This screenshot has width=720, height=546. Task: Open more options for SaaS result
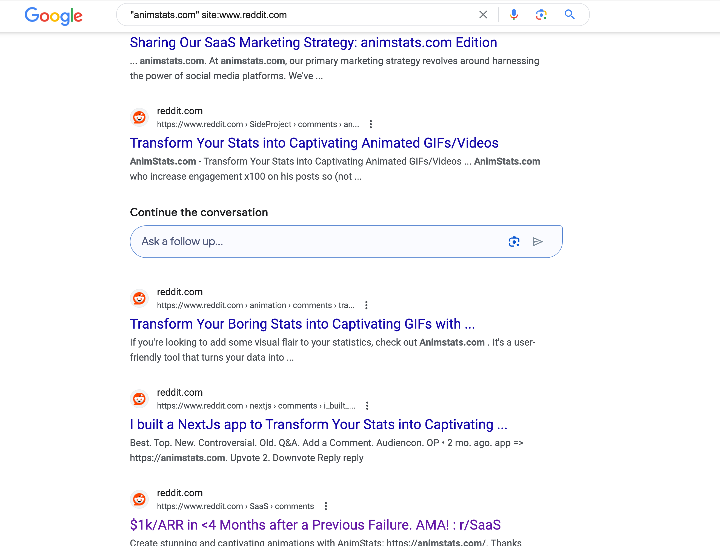(x=326, y=506)
